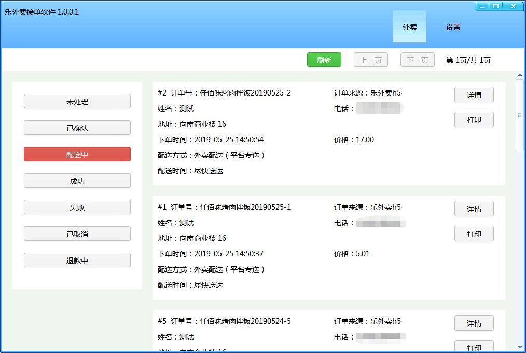Go to next page with 下一页
The width and height of the screenshot is (526, 353).
[x=417, y=60]
